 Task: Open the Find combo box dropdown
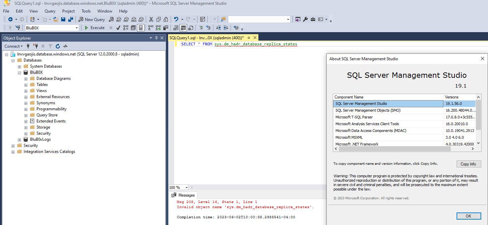pyautogui.click(x=288, y=19)
